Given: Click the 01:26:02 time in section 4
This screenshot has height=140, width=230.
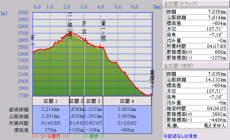Looking at the screenshot, I should click(x=127, y=123).
